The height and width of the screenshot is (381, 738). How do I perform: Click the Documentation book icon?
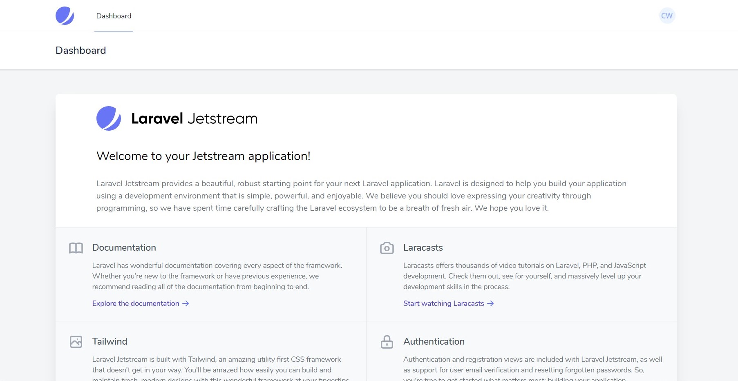(76, 248)
